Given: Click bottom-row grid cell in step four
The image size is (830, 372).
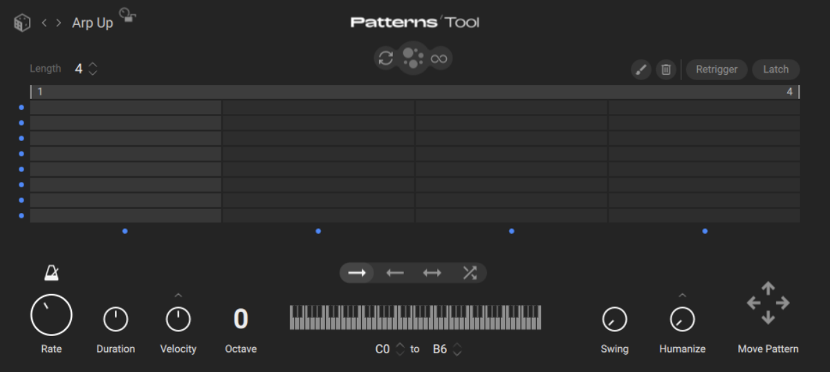Looking at the screenshot, I should [704, 216].
